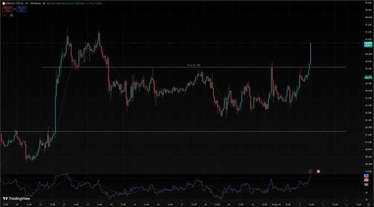374x207 pixels.
Task: Click the 88,000 label on the price axis
Action: pos(368,18)
